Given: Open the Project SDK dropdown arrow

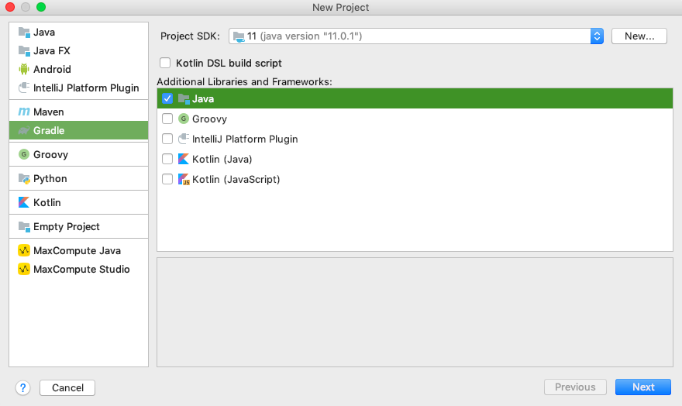Looking at the screenshot, I should 597,36.
